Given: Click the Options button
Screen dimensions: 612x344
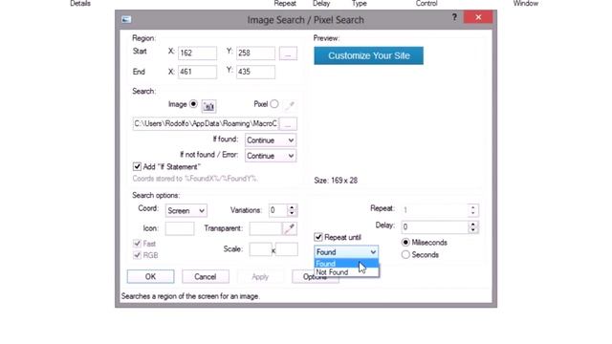Looking at the screenshot, I should coord(316,276).
